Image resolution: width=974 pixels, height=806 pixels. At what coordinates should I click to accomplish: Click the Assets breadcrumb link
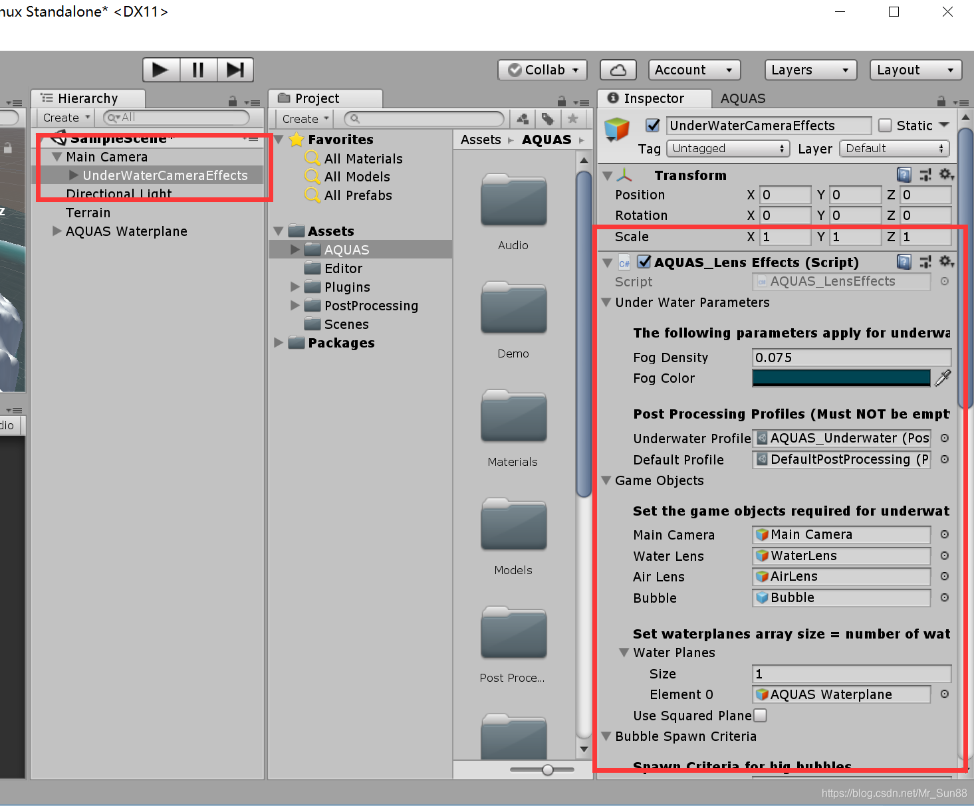point(480,140)
